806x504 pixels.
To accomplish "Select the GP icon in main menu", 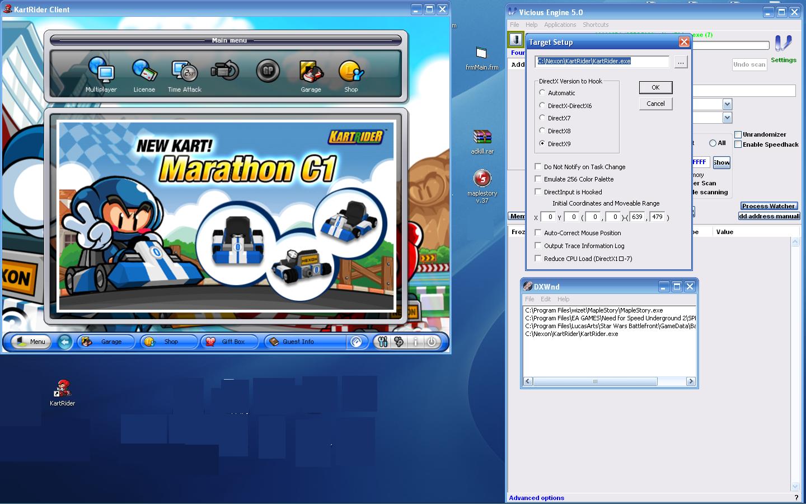I will 268,71.
